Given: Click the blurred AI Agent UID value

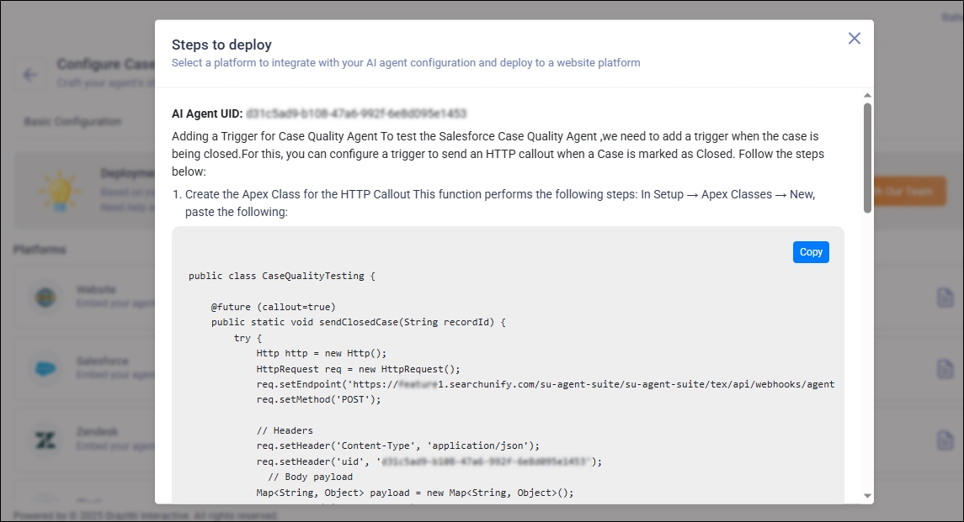Looking at the screenshot, I should point(357,113).
